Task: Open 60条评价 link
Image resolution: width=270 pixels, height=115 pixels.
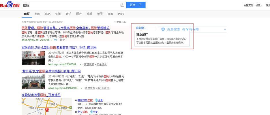Action: [102, 64]
